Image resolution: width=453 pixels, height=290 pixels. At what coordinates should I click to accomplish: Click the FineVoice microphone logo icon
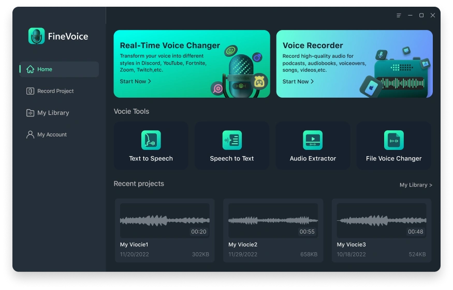(36, 36)
